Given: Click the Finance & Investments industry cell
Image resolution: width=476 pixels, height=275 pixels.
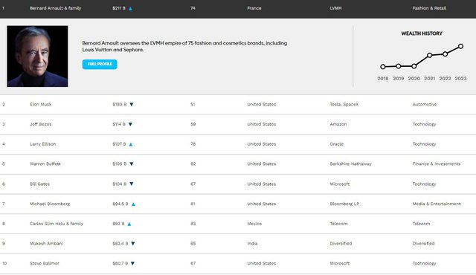Looking at the screenshot, I should tap(437, 164).
